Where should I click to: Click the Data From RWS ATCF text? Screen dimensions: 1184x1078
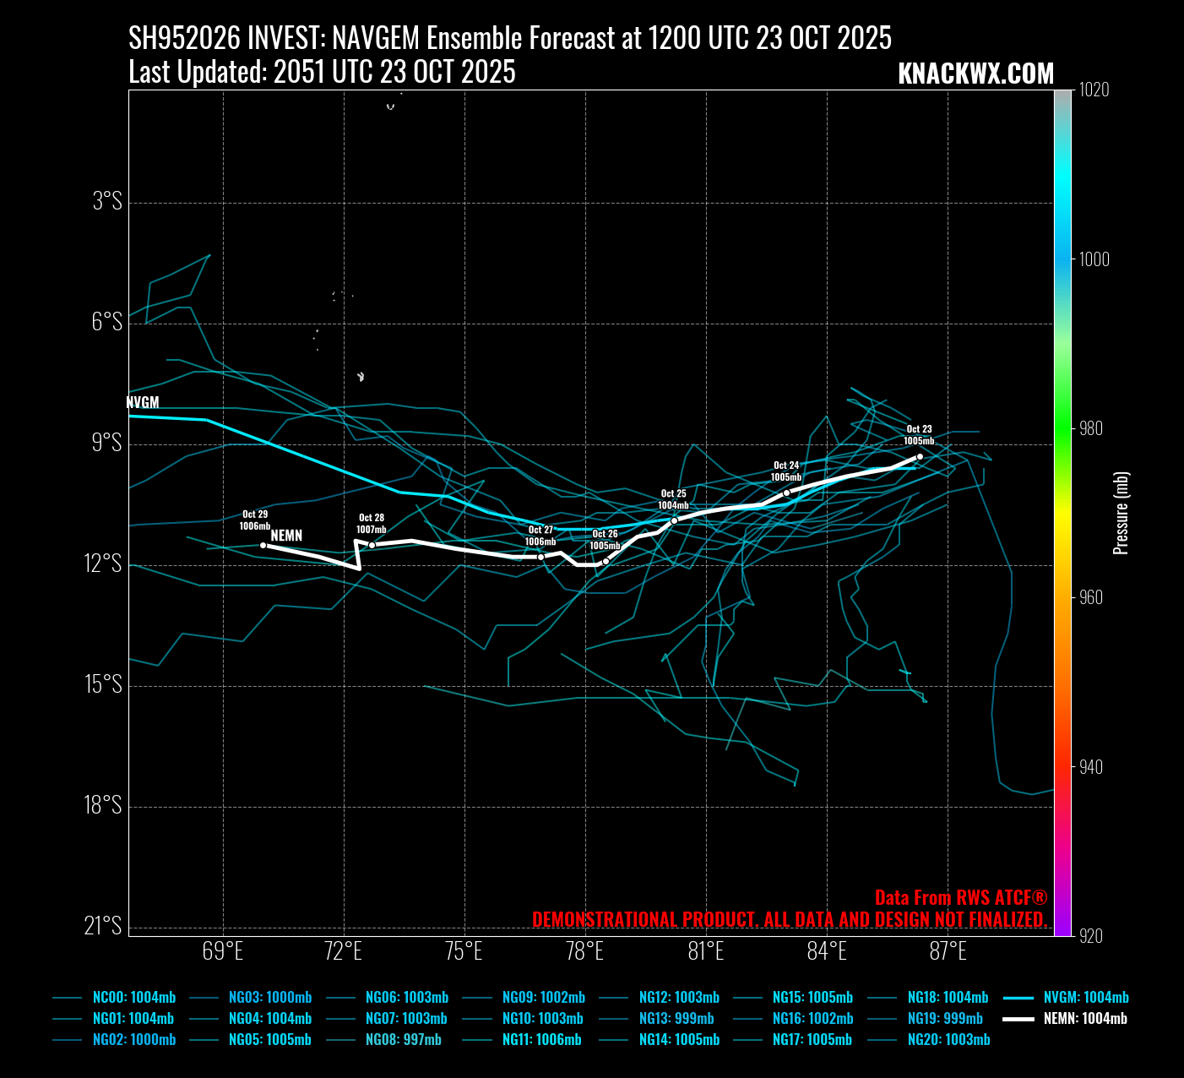960,897
